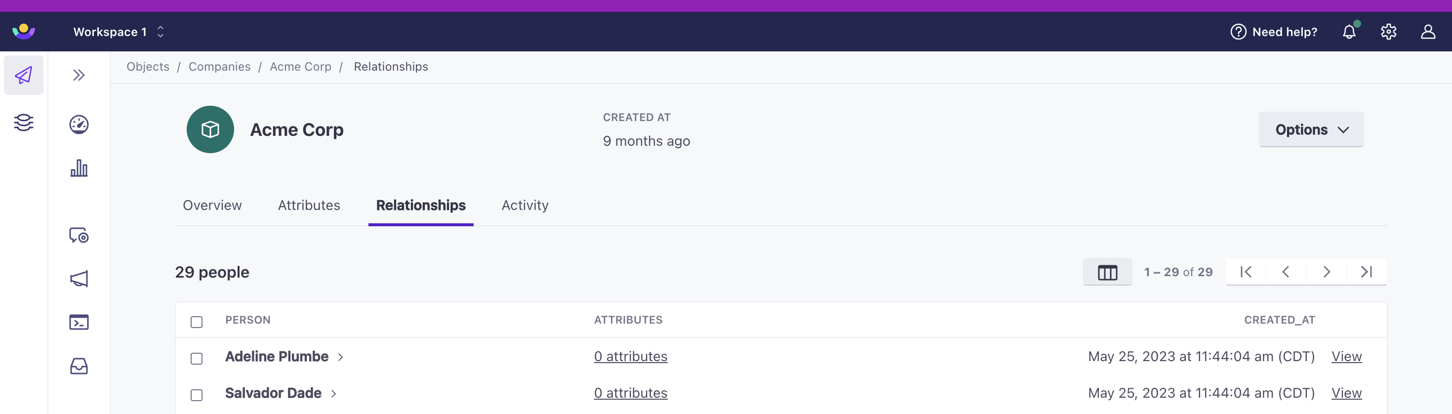Open the settings gear
1452x414 pixels.
click(x=1388, y=32)
